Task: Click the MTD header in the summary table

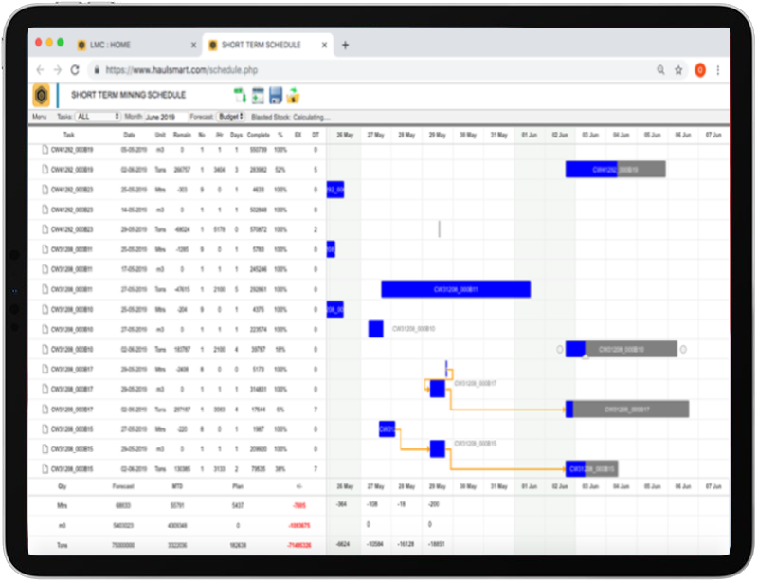Action: pos(177,486)
